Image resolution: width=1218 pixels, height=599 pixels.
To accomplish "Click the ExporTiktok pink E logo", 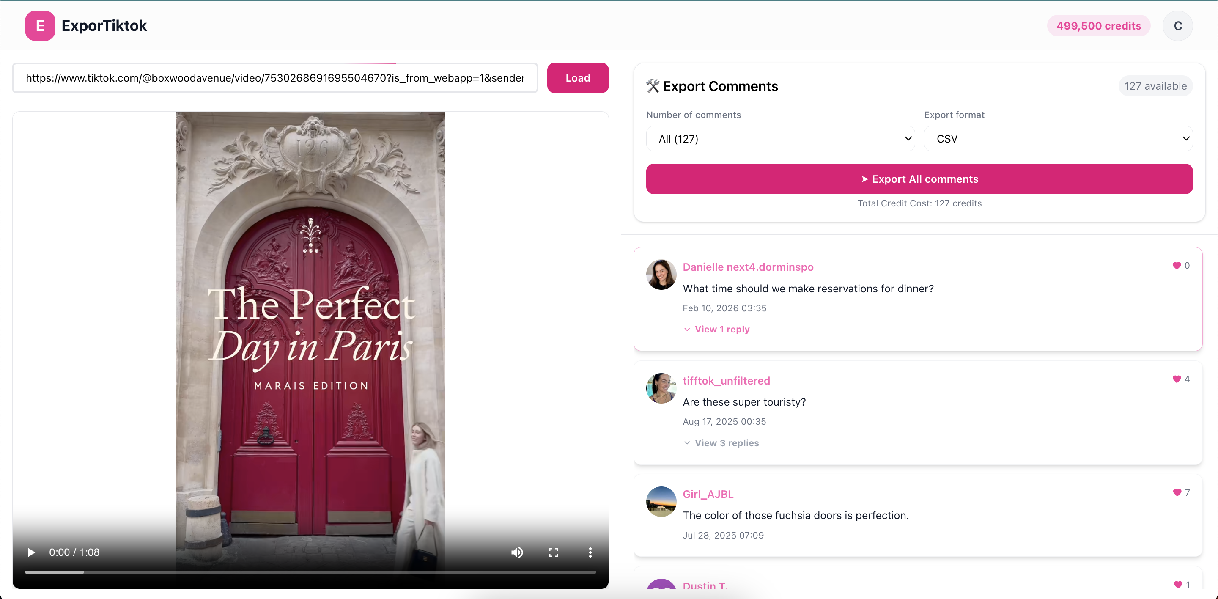I will pyautogui.click(x=40, y=25).
